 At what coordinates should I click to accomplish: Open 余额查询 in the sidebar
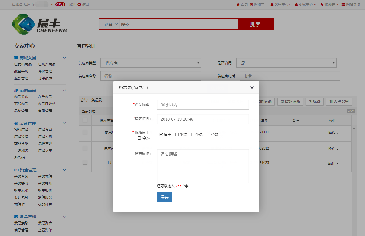(x=21, y=176)
